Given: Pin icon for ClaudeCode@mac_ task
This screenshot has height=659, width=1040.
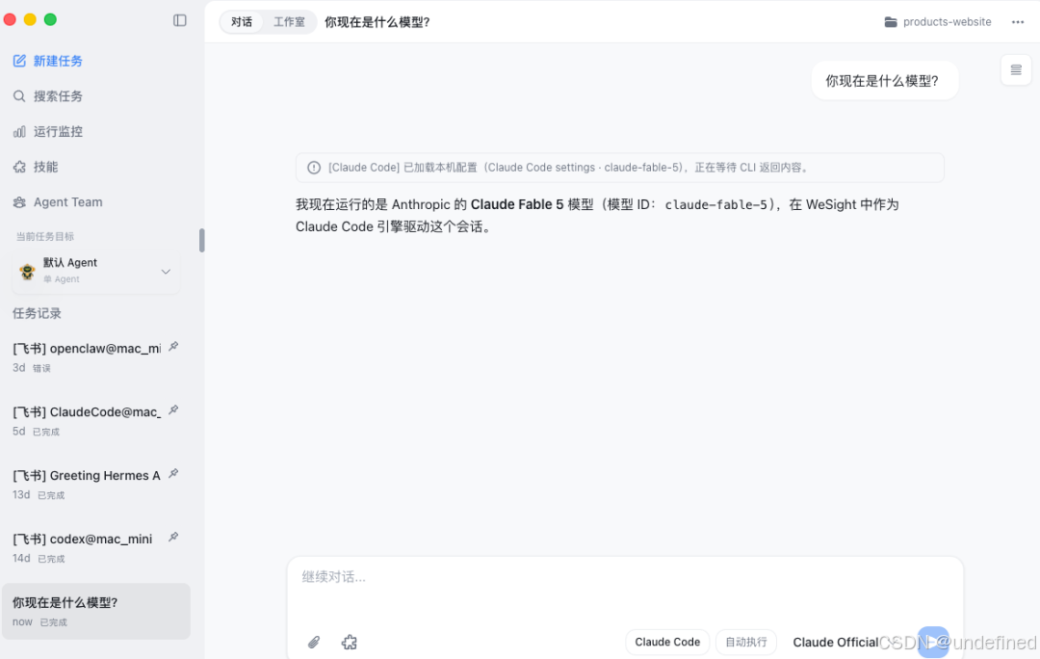Looking at the screenshot, I should tap(173, 410).
